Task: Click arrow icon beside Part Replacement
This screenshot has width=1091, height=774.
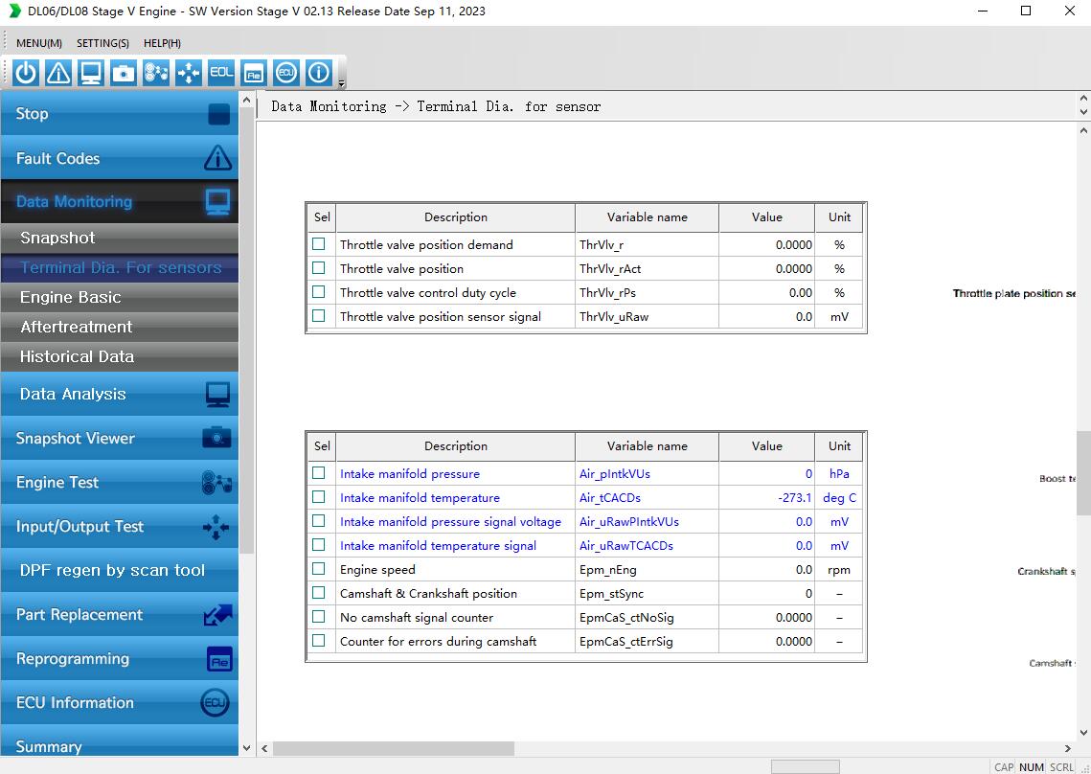Action: click(x=217, y=615)
